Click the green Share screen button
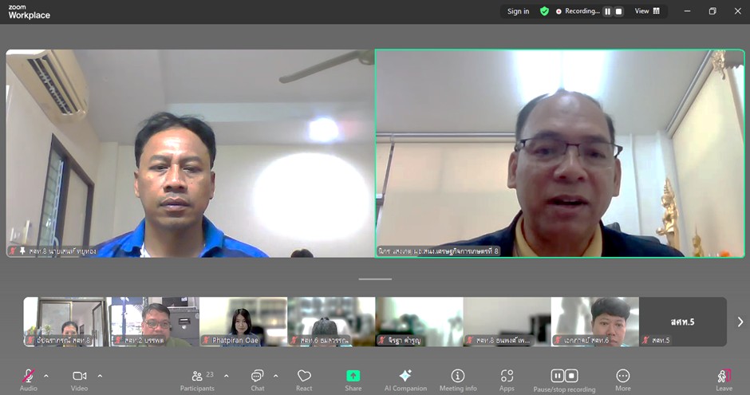The image size is (750, 395). (x=353, y=377)
